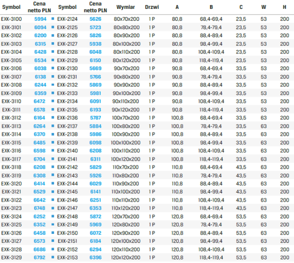This screenshot has height=263, width=294.
Task: Click the price 6098
Action: click(95, 143)
